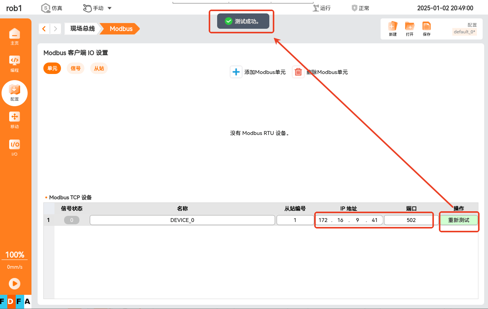Click the 100% speed percentage control

click(15, 255)
